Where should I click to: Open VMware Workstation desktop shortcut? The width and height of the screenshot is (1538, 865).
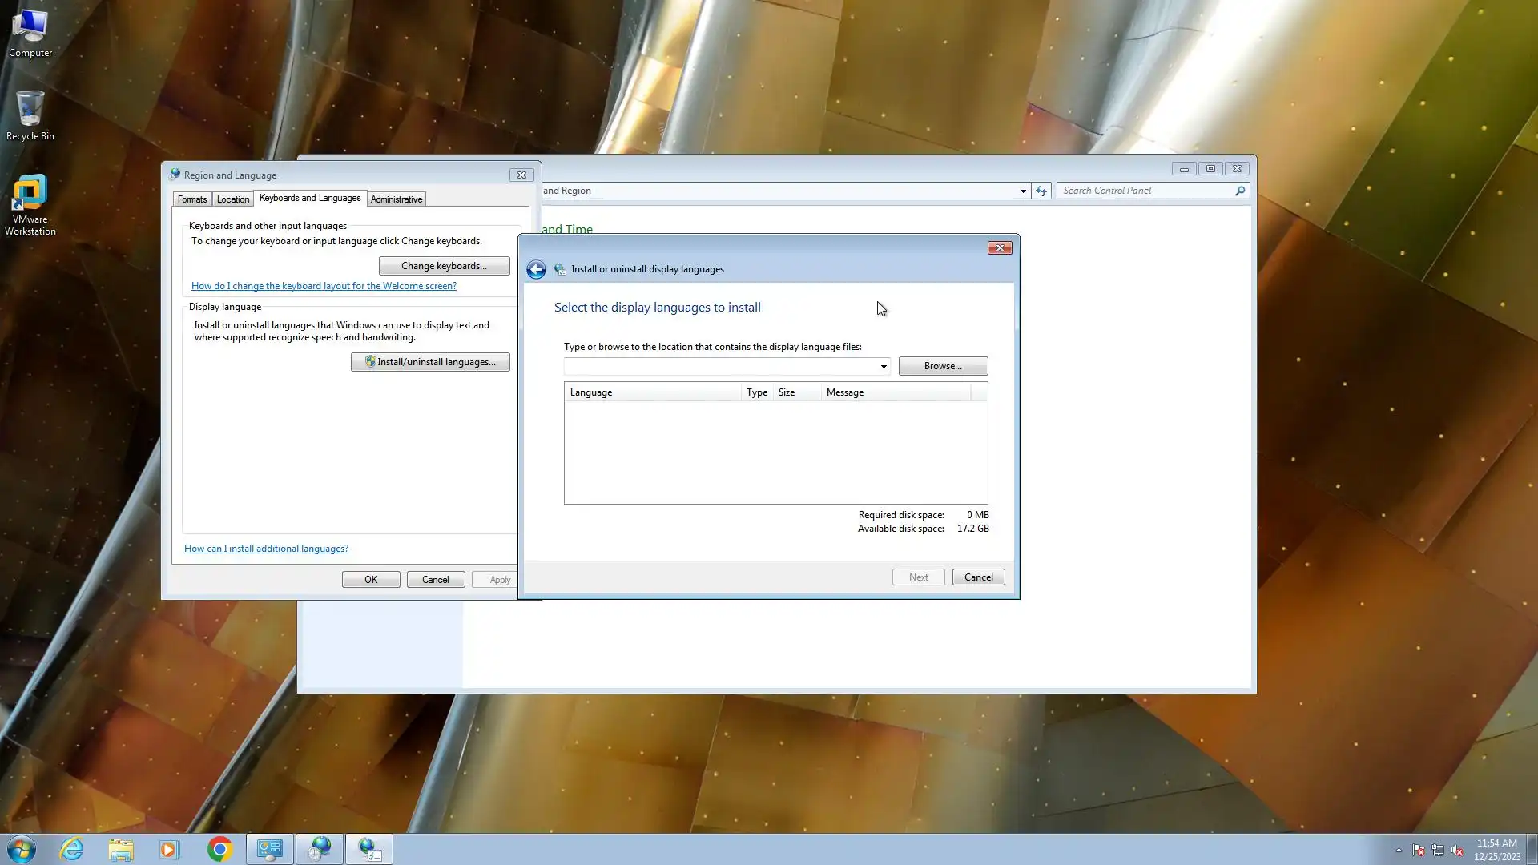[30, 204]
